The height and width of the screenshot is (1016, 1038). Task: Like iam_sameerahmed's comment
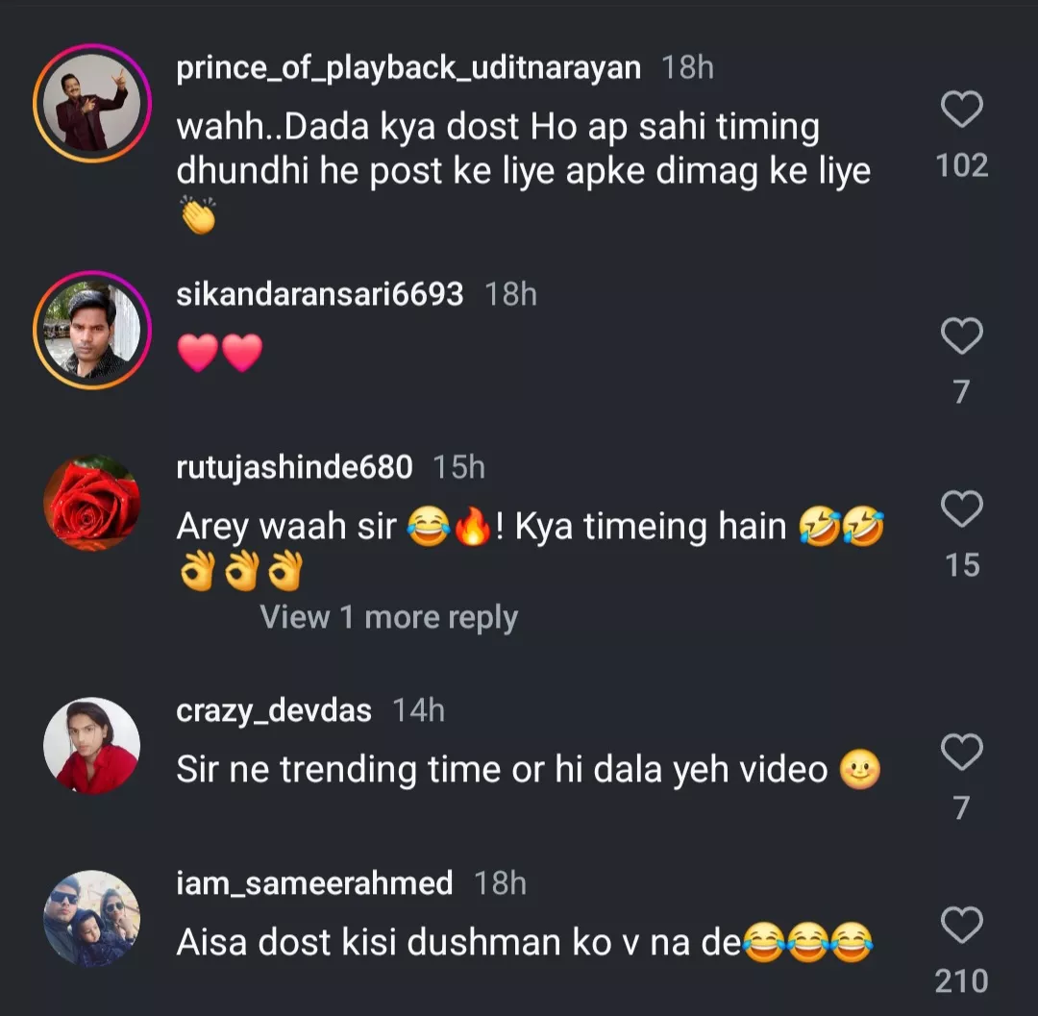[961, 926]
